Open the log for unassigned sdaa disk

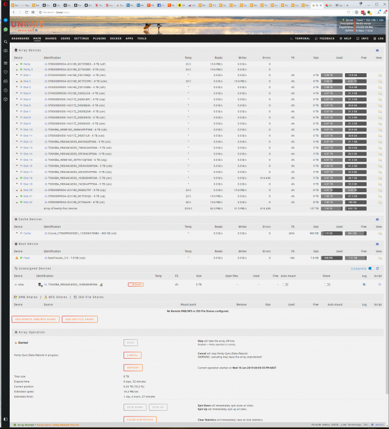click(x=364, y=284)
